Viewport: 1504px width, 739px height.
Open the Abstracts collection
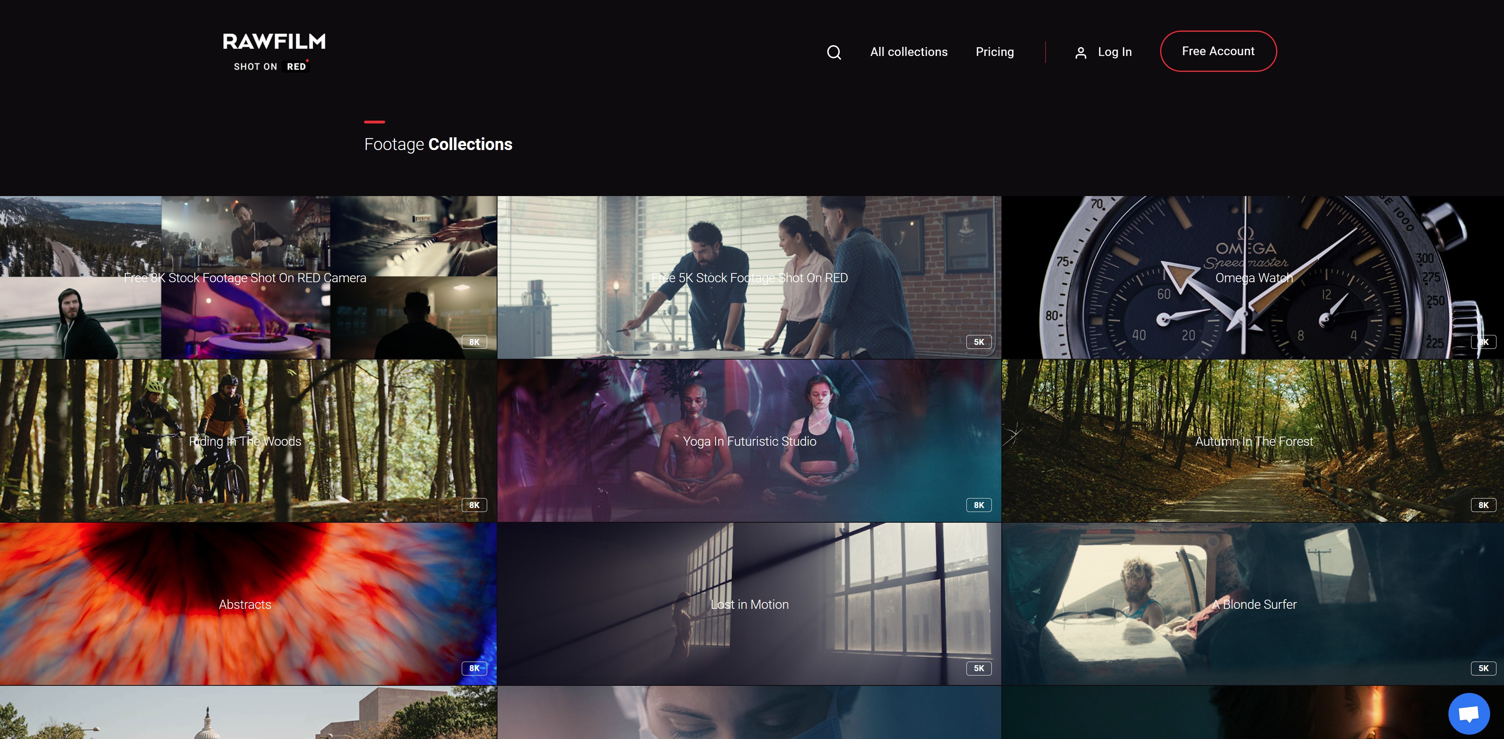245,604
